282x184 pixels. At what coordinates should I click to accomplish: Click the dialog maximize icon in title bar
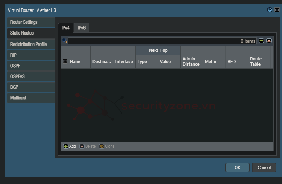coord(277,10)
